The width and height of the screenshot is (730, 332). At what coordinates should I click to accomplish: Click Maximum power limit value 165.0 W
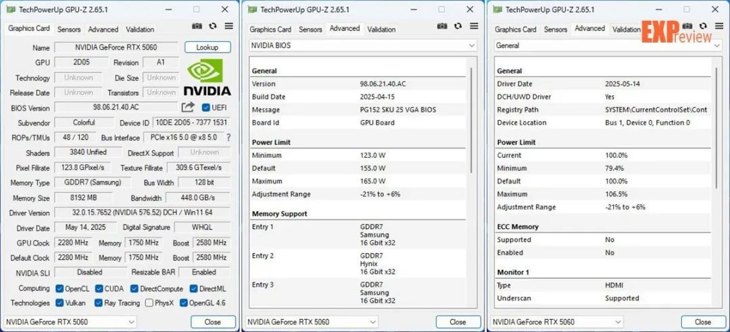(x=372, y=182)
